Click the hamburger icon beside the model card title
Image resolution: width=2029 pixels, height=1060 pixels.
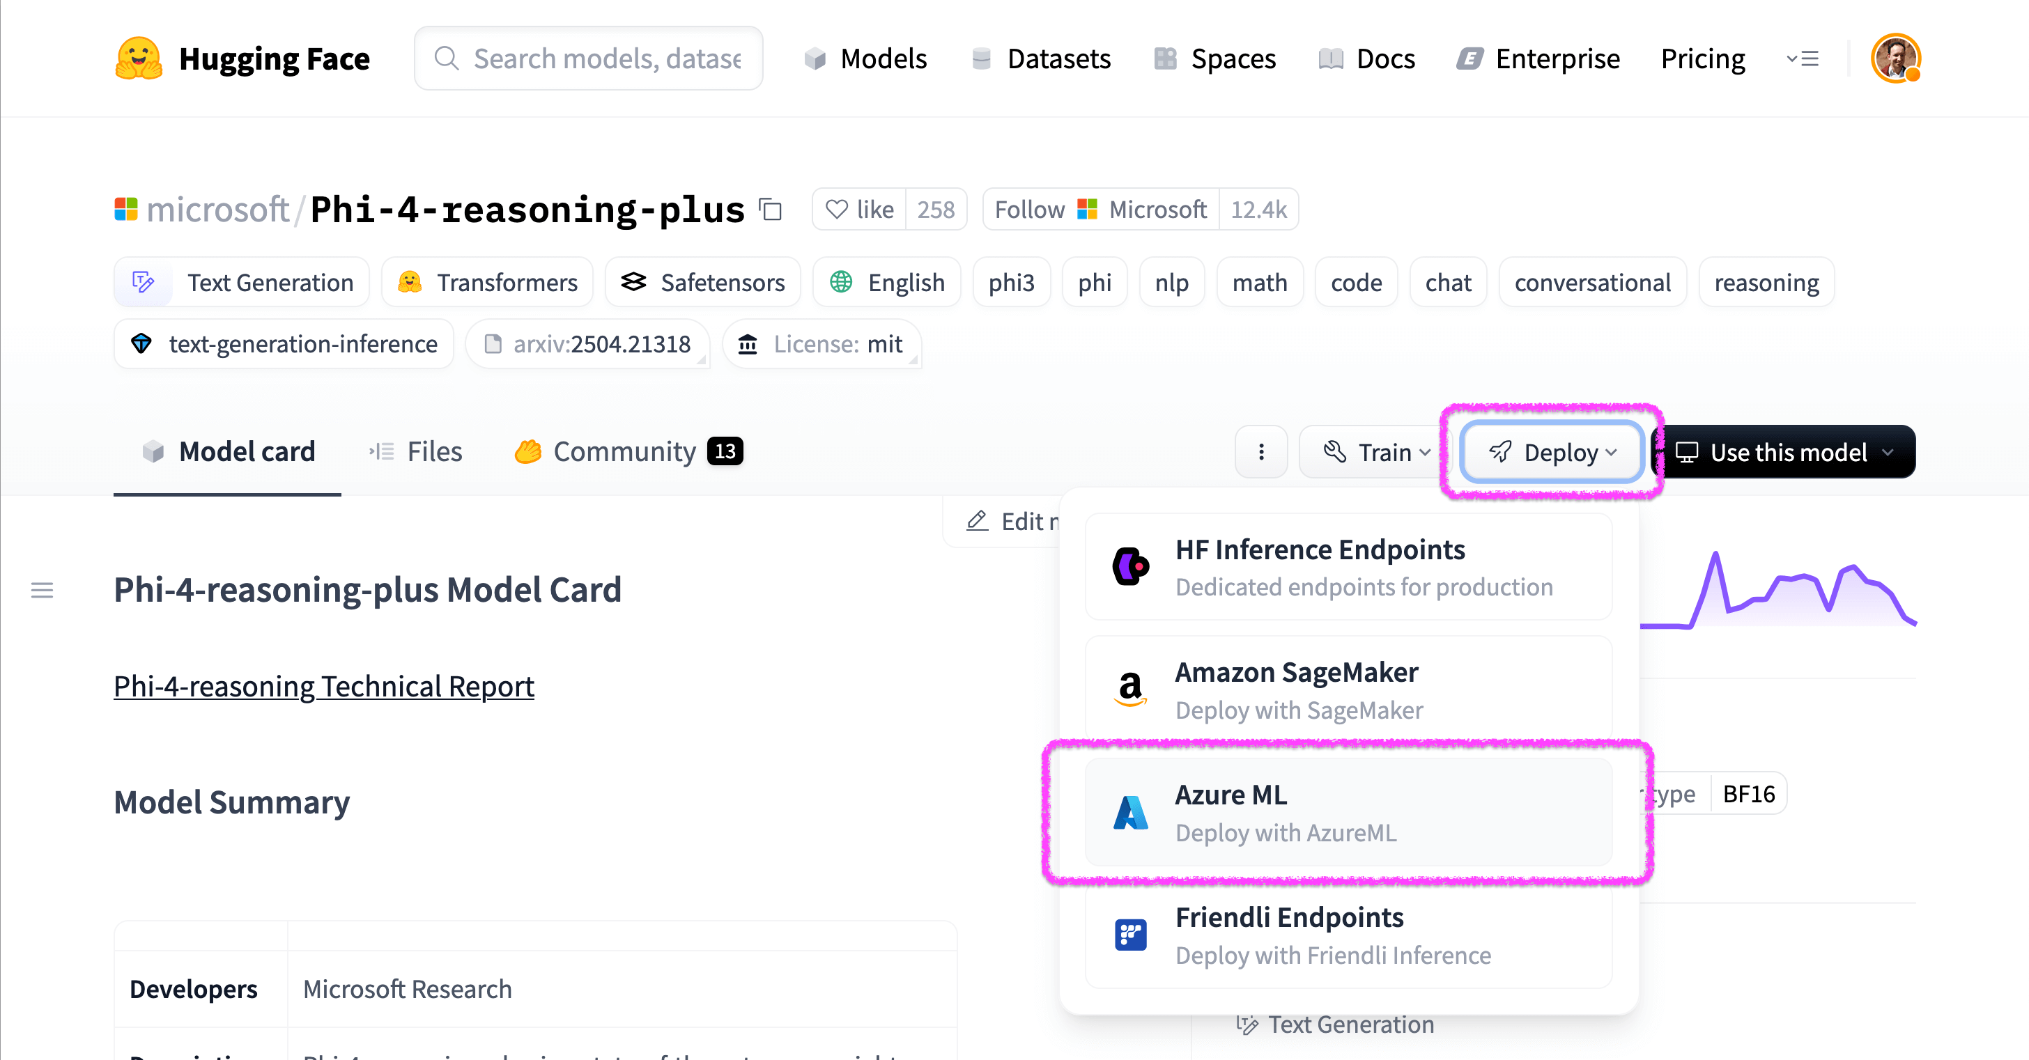pos(41,590)
